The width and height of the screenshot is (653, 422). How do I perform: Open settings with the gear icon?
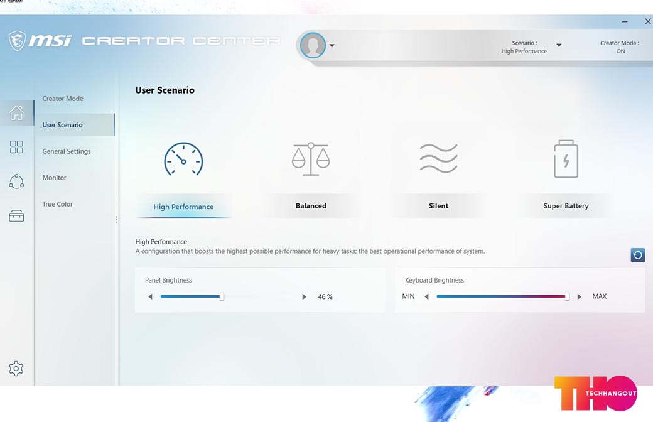click(x=16, y=369)
